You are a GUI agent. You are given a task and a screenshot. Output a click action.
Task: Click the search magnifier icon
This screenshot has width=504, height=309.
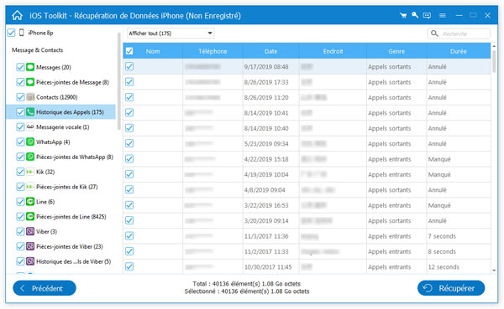point(434,33)
